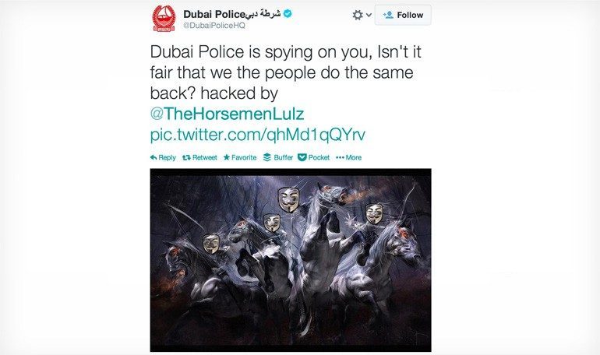This screenshot has width=600, height=355.
Task: Click the Dubai Police display name
Action: pyautogui.click(x=214, y=15)
